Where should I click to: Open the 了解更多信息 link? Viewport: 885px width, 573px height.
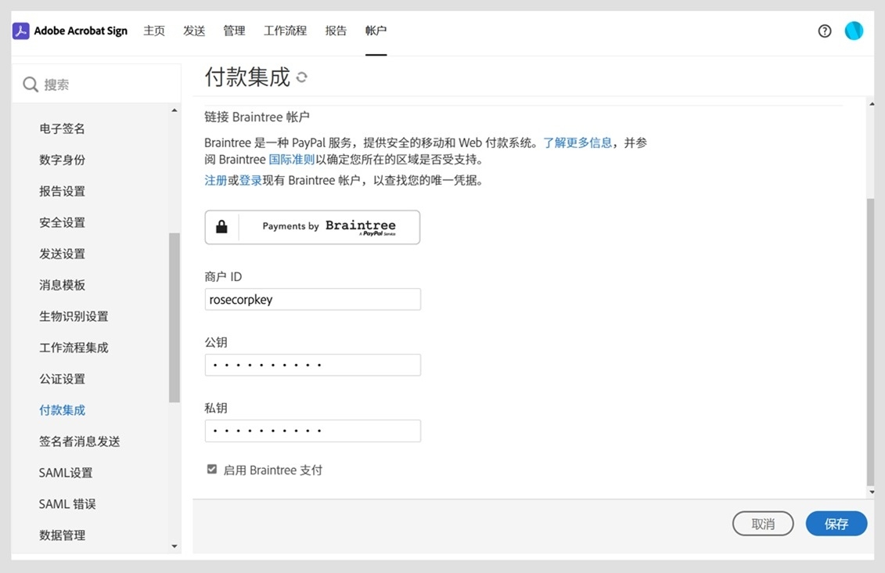[x=577, y=143]
